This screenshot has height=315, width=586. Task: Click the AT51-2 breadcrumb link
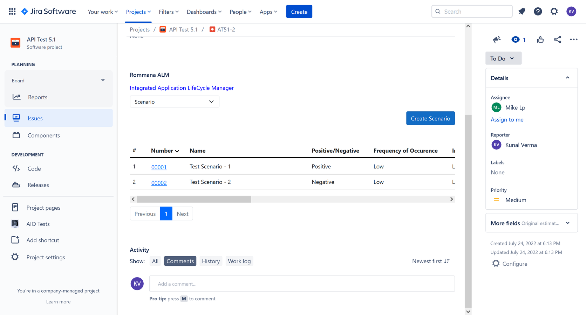pos(226,29)
